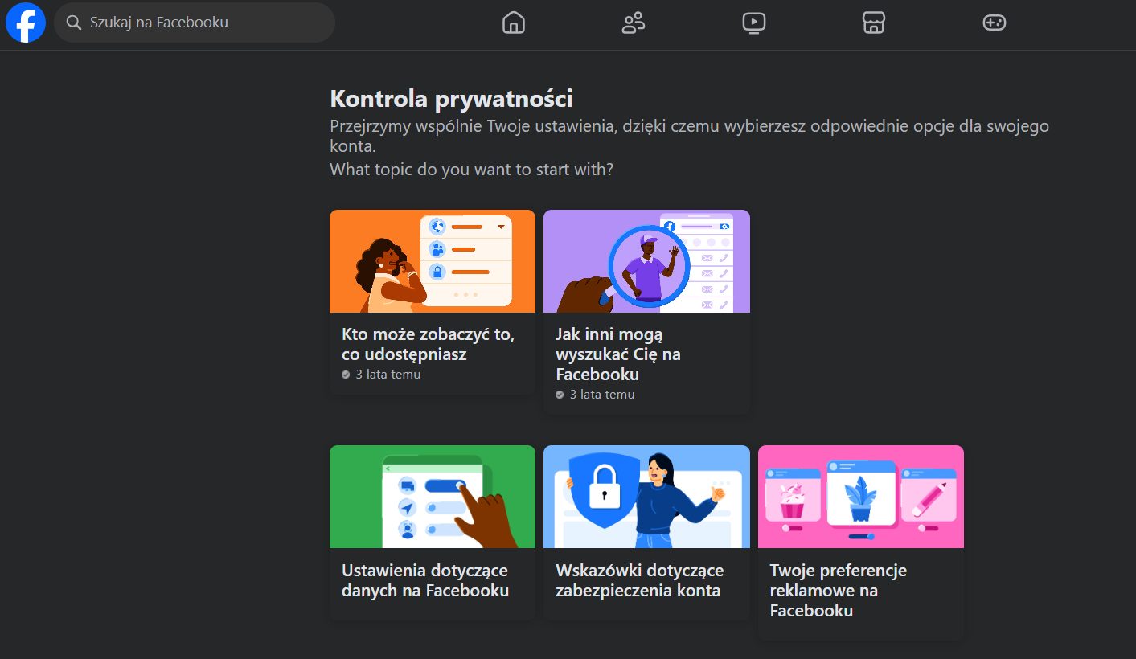Screen dimensions: 1136x659
Task: Click the purple magnifying-glass card illustration
Action: [x=646, y=261]
